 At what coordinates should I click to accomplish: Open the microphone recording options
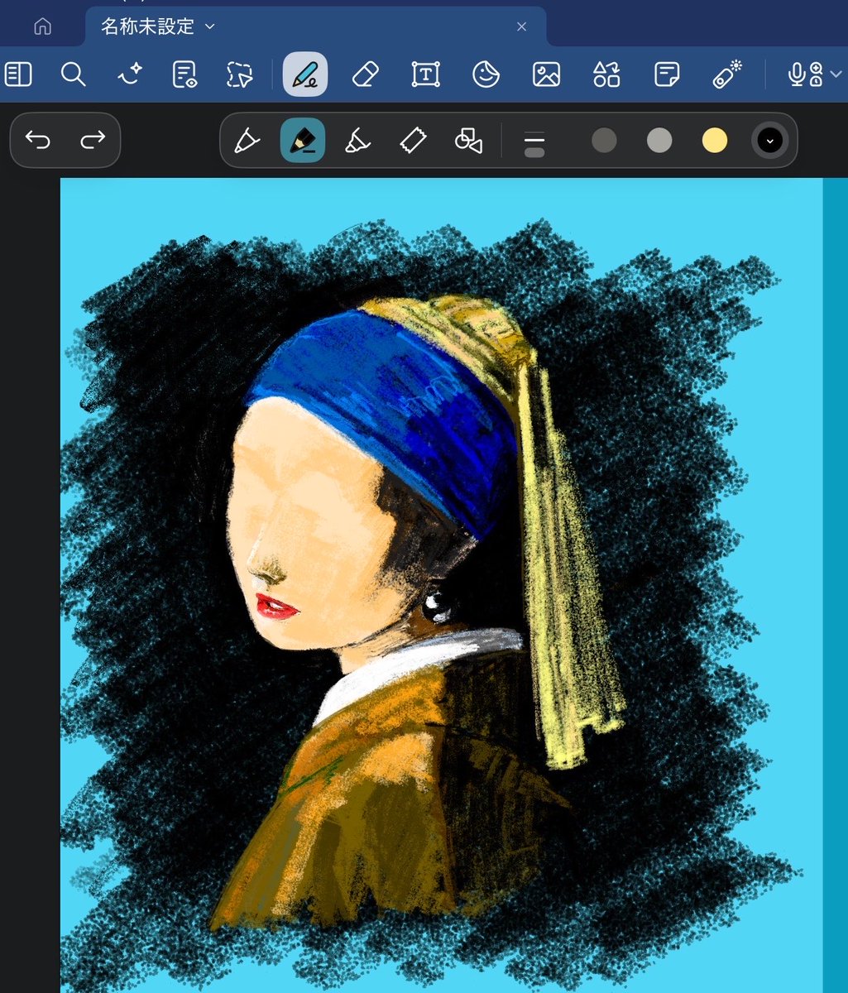click(x=804, y=74)
